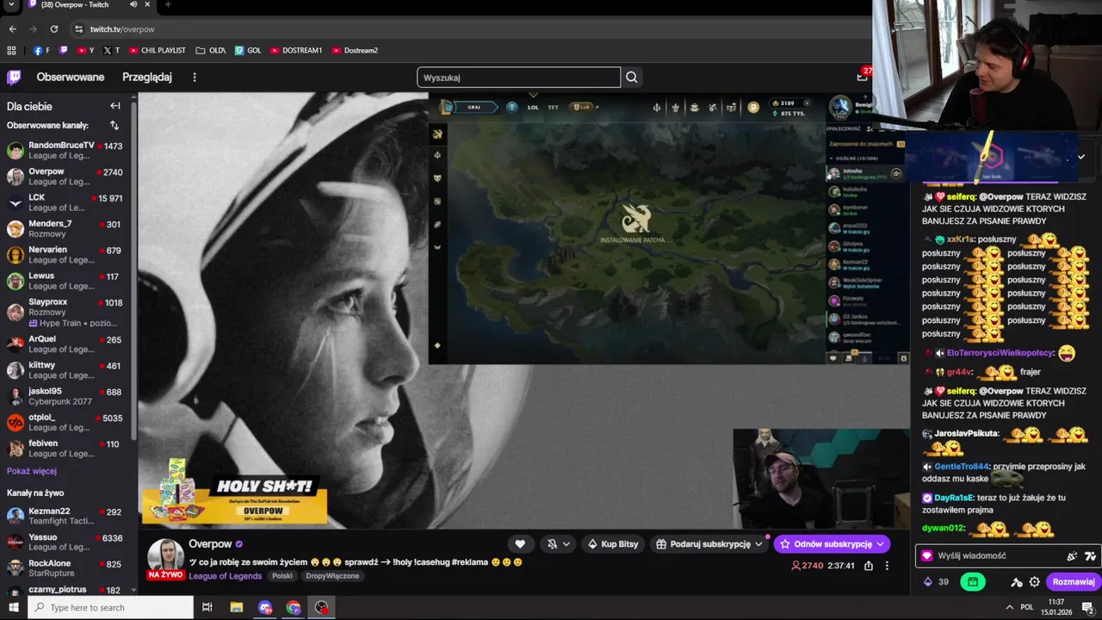Open League of Legends category link

226,576
